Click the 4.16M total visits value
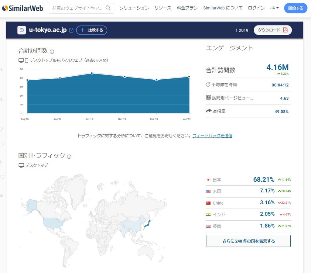This screenshot has width=311, height=273. click(x=278, y=67)
